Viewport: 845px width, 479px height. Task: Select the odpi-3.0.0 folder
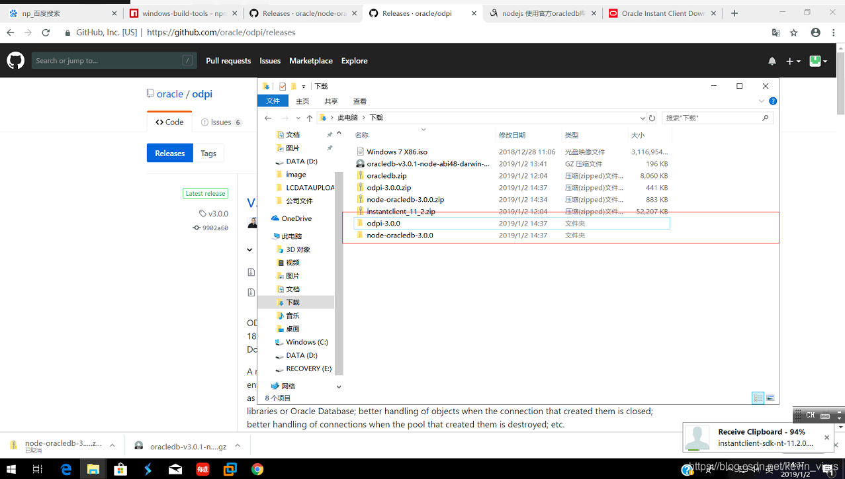click(513, 224)
